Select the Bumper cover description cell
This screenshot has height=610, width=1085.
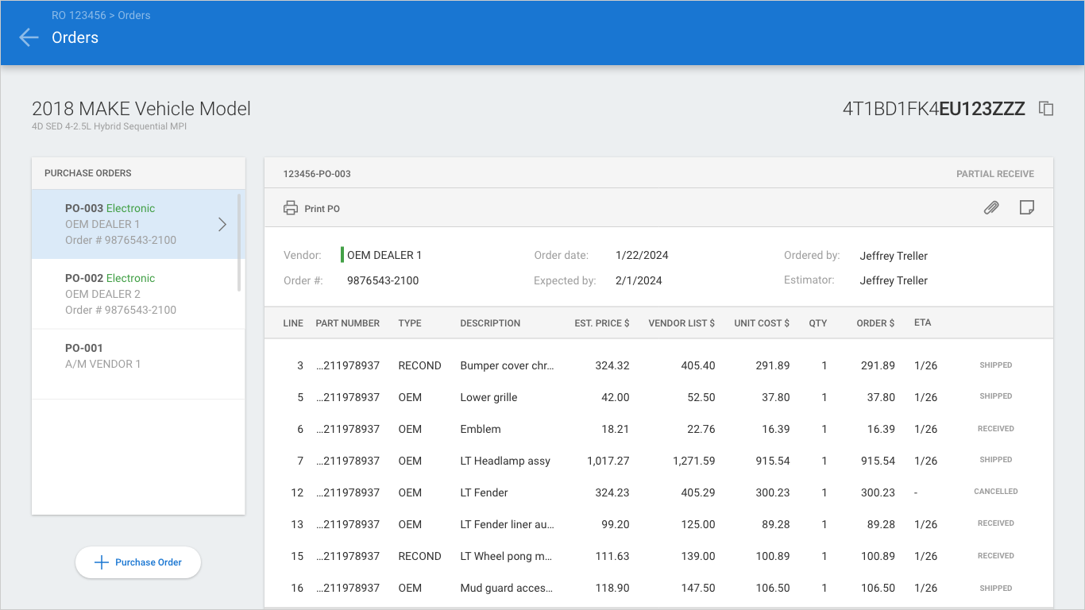(x=507, y=365)
